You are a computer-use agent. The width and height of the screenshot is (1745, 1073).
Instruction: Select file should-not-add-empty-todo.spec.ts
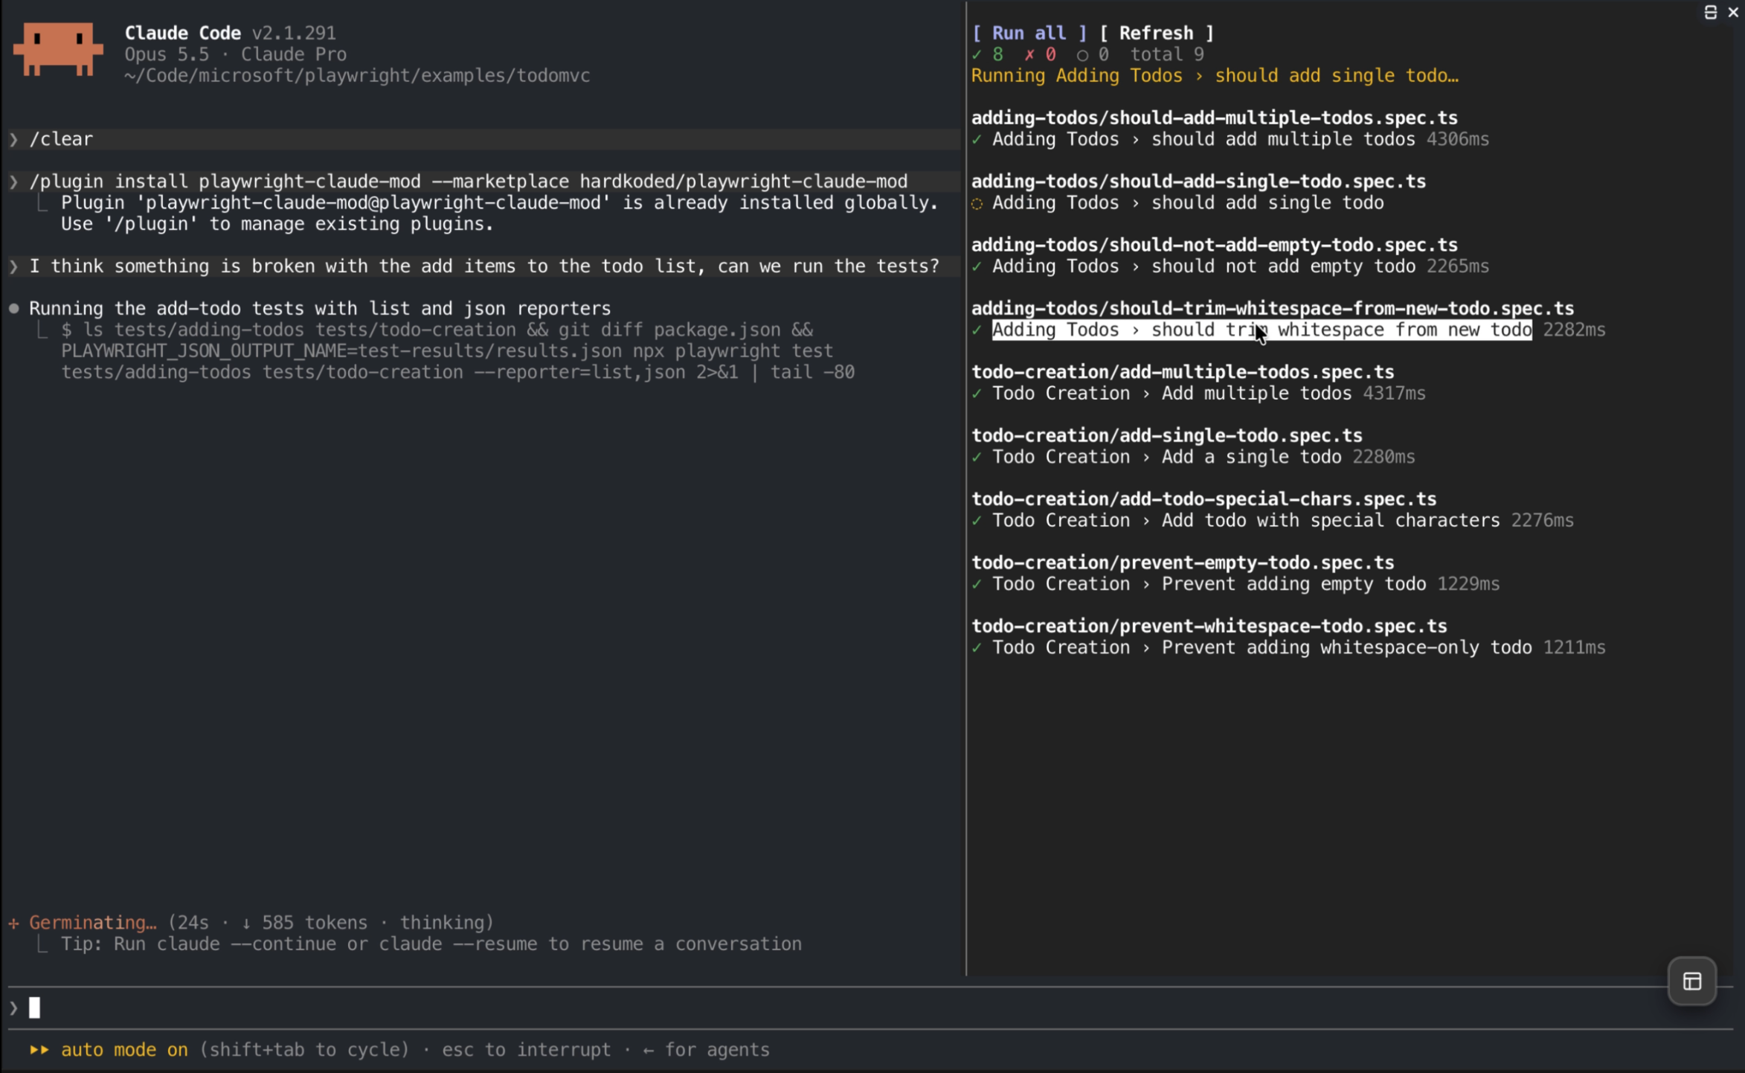[x=1214, y=245]
